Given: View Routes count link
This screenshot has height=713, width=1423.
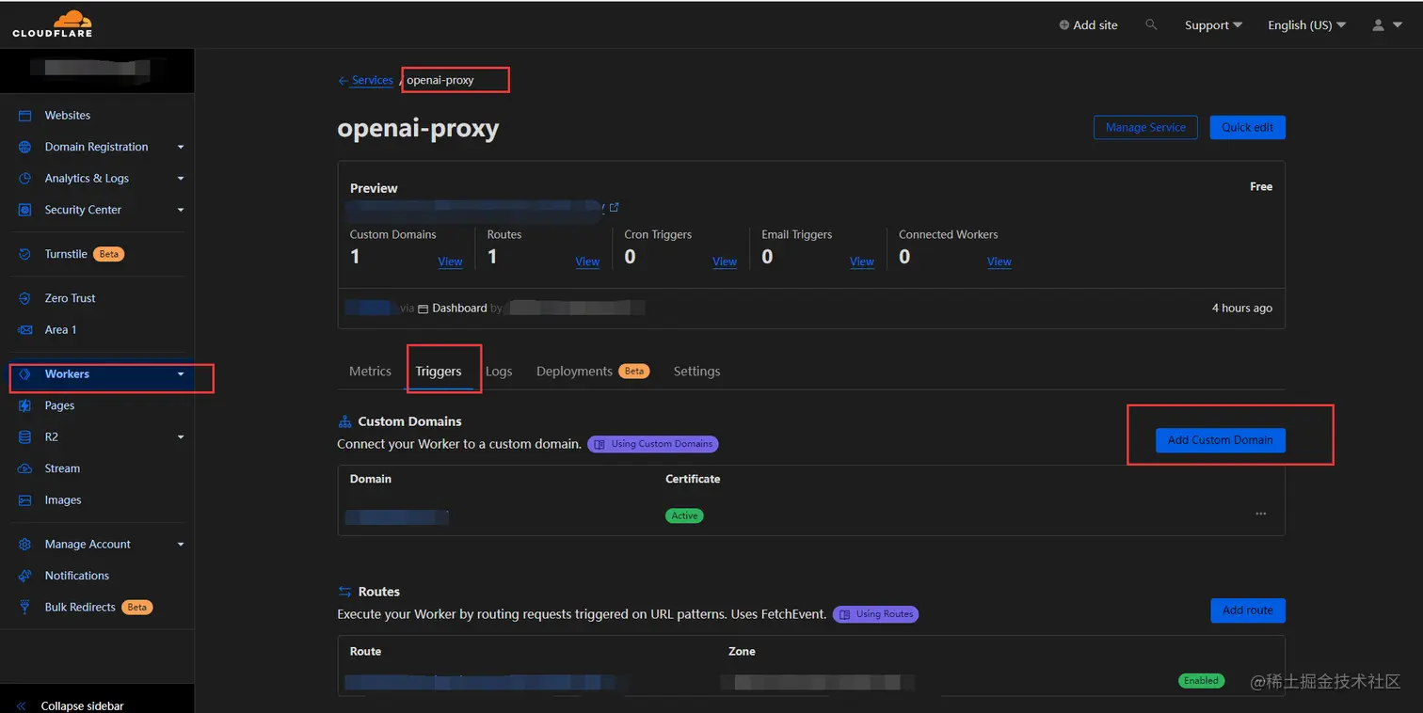Looking at the screenshot, I should coord(587,261).
